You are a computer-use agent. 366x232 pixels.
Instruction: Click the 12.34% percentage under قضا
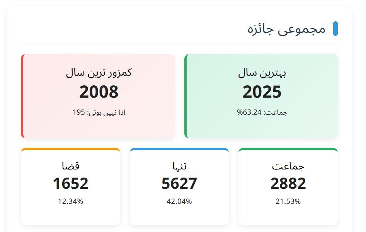tap(71, 201)
